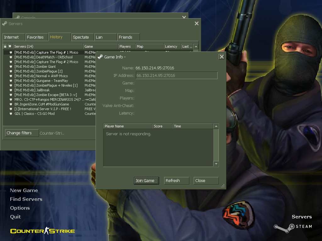
Task: Close the Console window behind Servers
Action: [184, 17]
